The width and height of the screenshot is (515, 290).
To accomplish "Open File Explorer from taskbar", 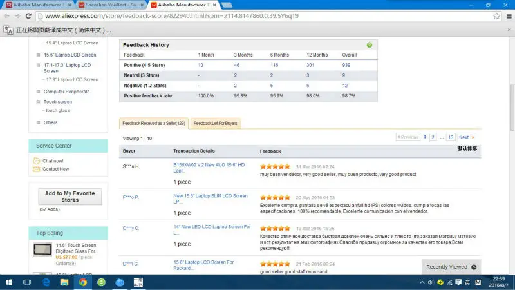I will 64,282.
